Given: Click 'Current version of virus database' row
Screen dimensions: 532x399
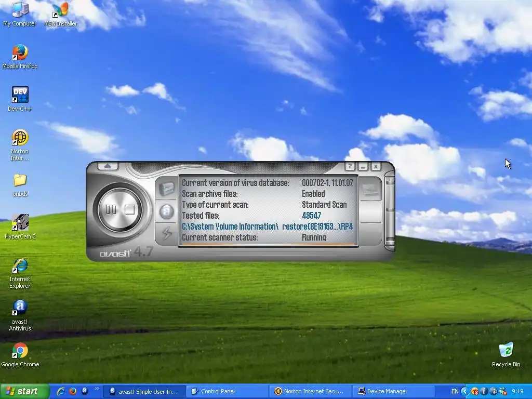Looking at the screenshot, I should click(268, 183).
